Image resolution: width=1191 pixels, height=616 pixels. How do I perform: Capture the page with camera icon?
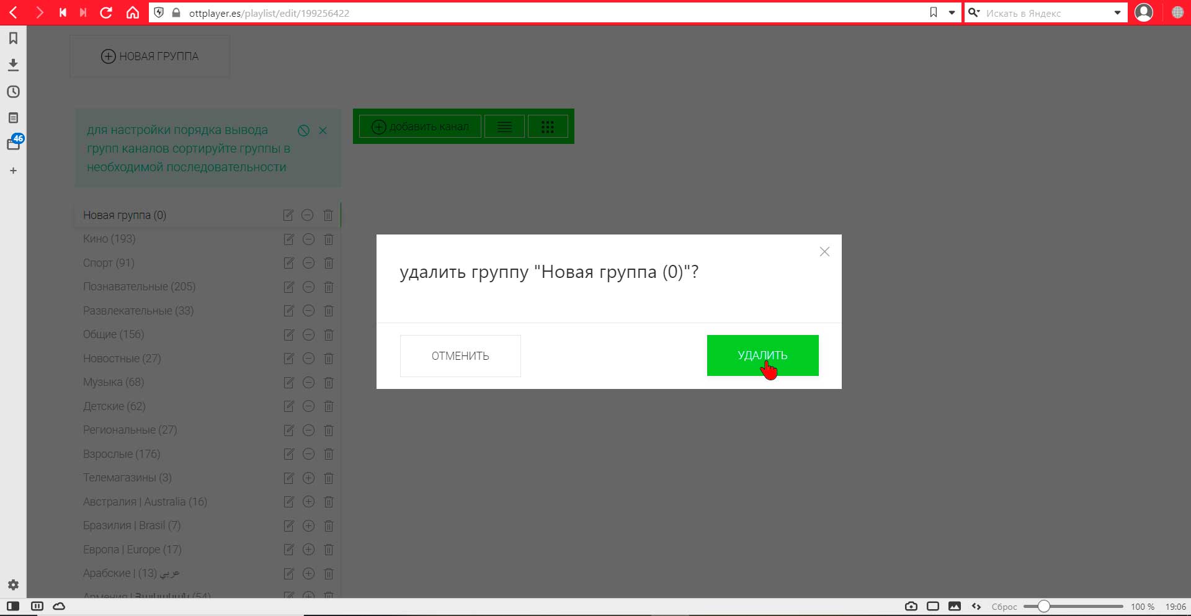[x=911, y=606]
